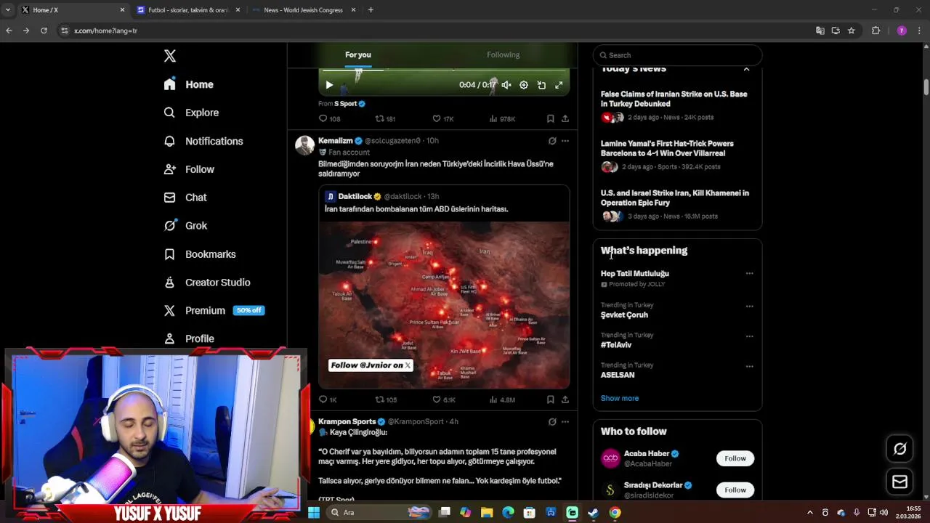Open the bombed US bases map image

pos(444,305)
